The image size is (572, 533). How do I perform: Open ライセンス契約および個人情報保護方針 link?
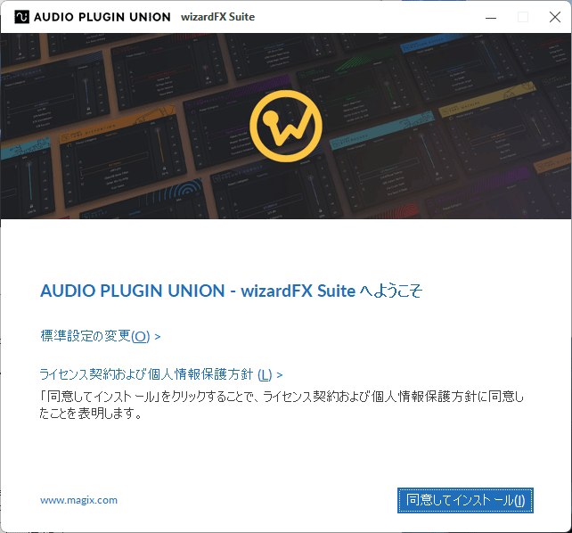tap(148, 374)
